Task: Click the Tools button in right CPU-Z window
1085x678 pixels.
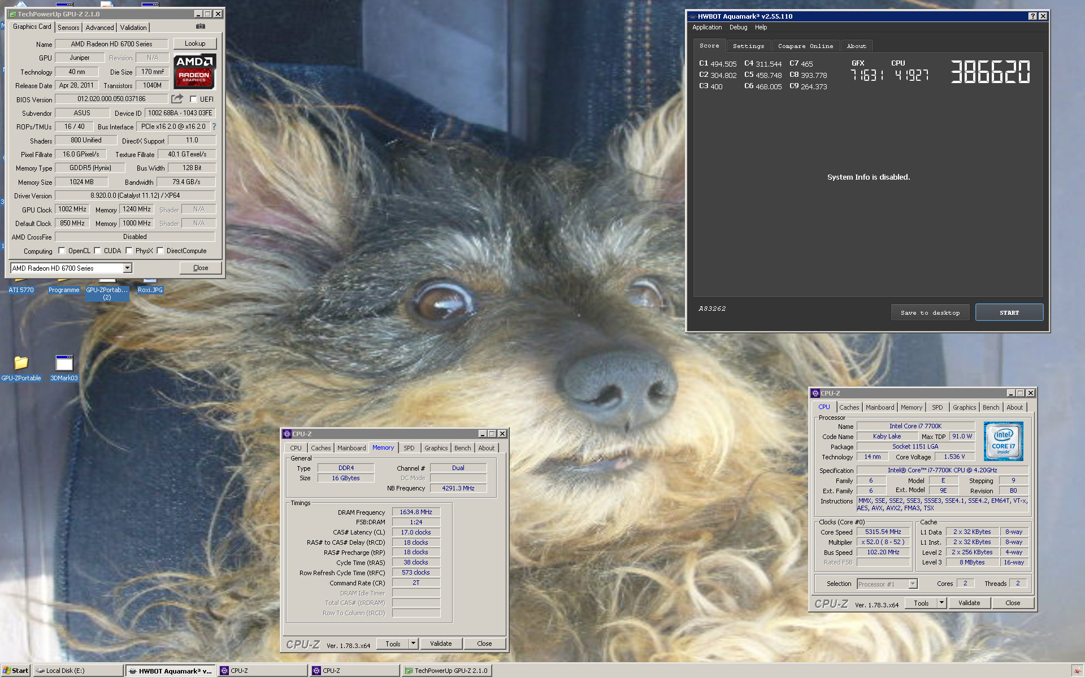Action: (x=921, y=603)
